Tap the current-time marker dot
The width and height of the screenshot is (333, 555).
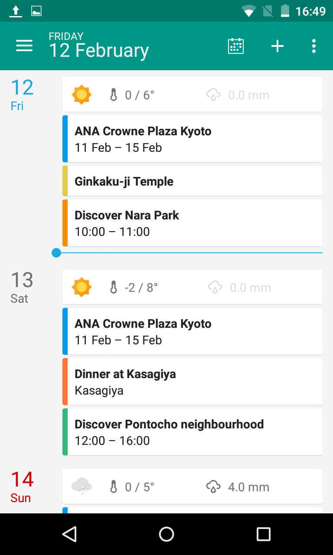(x=56, y=253)
